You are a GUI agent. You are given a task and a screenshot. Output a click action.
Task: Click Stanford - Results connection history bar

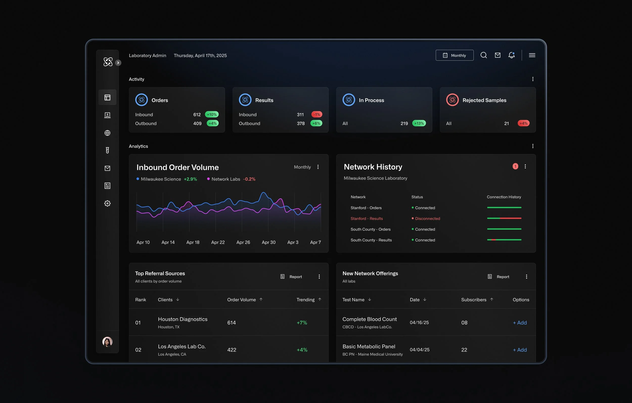(504, 218)
